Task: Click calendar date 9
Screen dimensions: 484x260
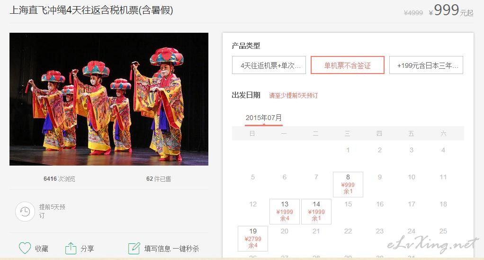Action: (x=380, y=177)
